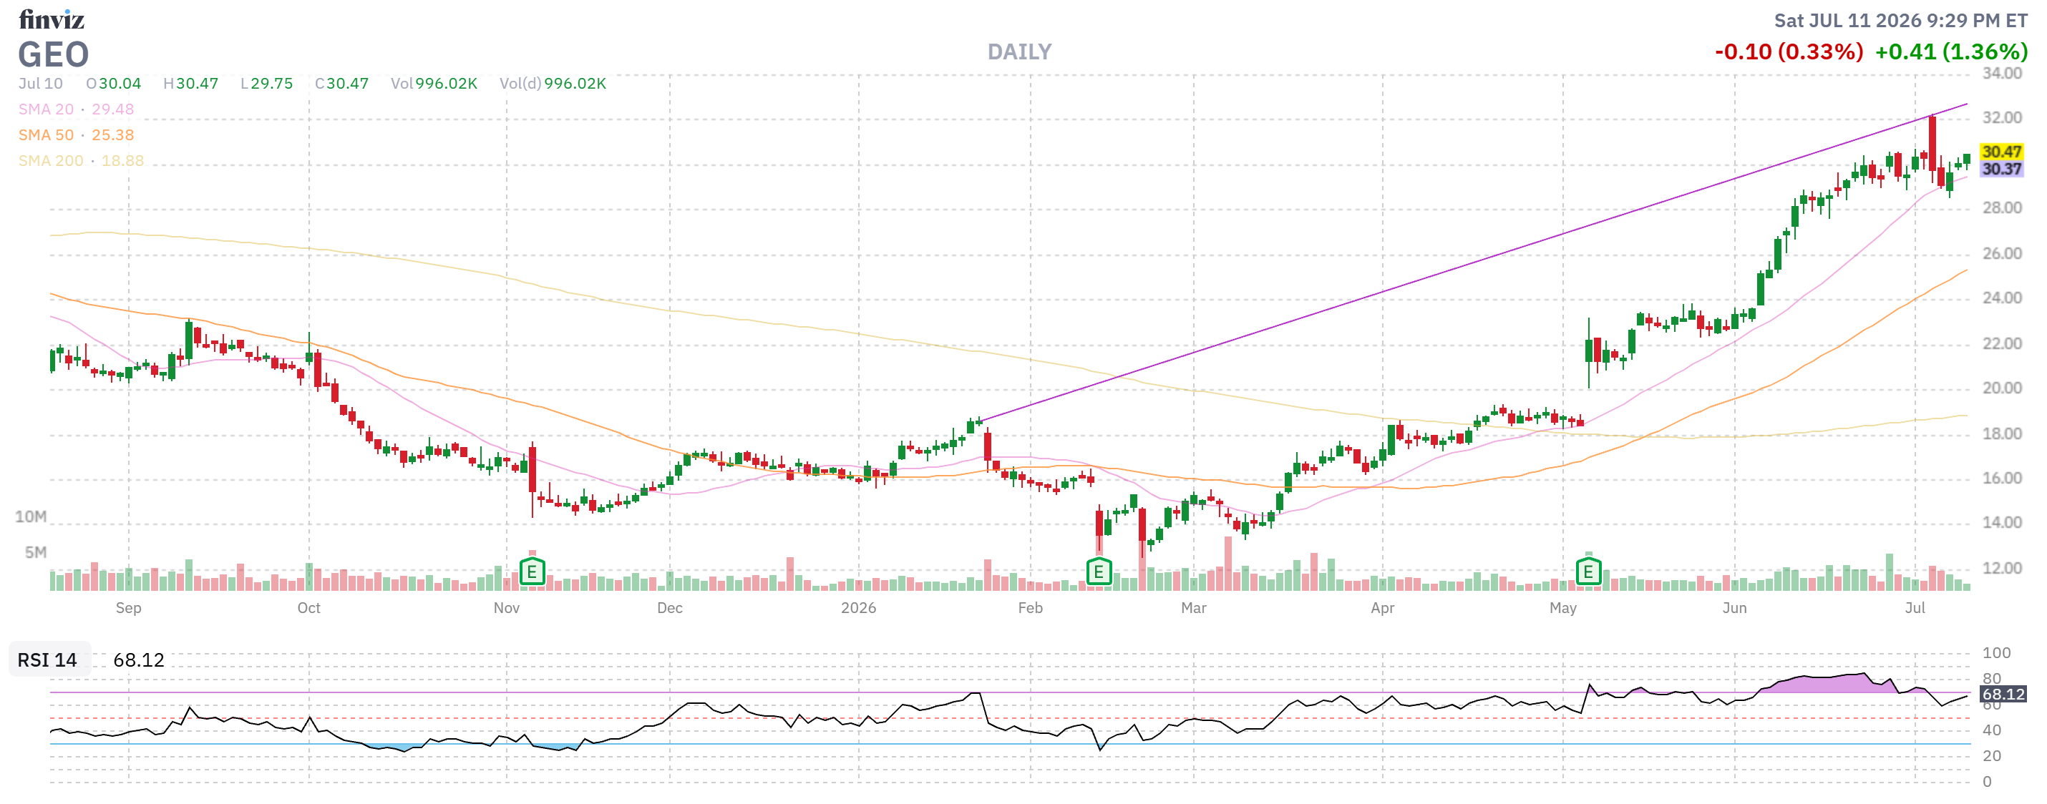Click the February earnings E marker
This screenshot has width=2047, height=804.
(x=1098, y=572)
